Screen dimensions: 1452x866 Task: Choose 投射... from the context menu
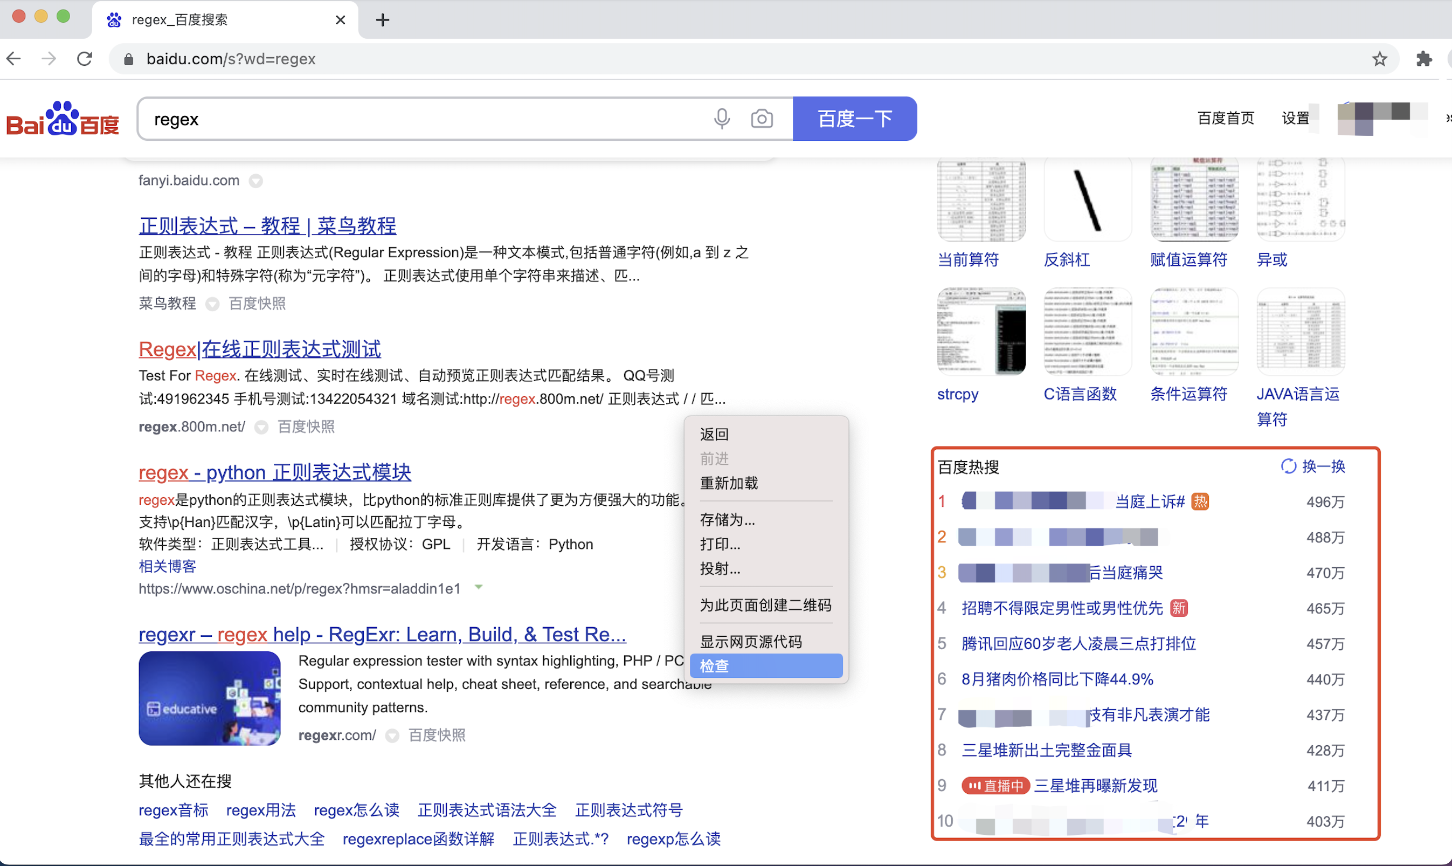point(766,568)
